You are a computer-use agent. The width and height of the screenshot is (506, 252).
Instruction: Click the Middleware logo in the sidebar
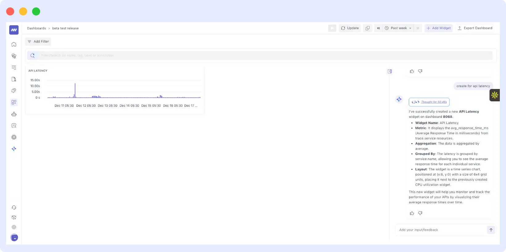coord(14,30)
